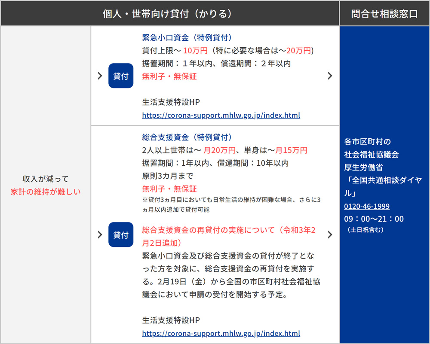
Task: Click 無利子・無保証 under 総合支援資金
Action: (x=169, y=189)
